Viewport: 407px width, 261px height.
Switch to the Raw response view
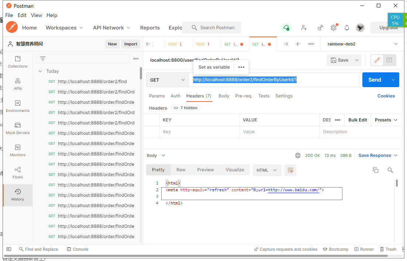[181, 169]
